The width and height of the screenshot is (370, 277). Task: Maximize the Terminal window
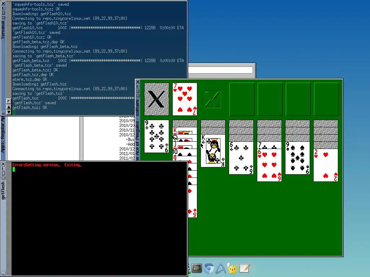tap(3, 13)
